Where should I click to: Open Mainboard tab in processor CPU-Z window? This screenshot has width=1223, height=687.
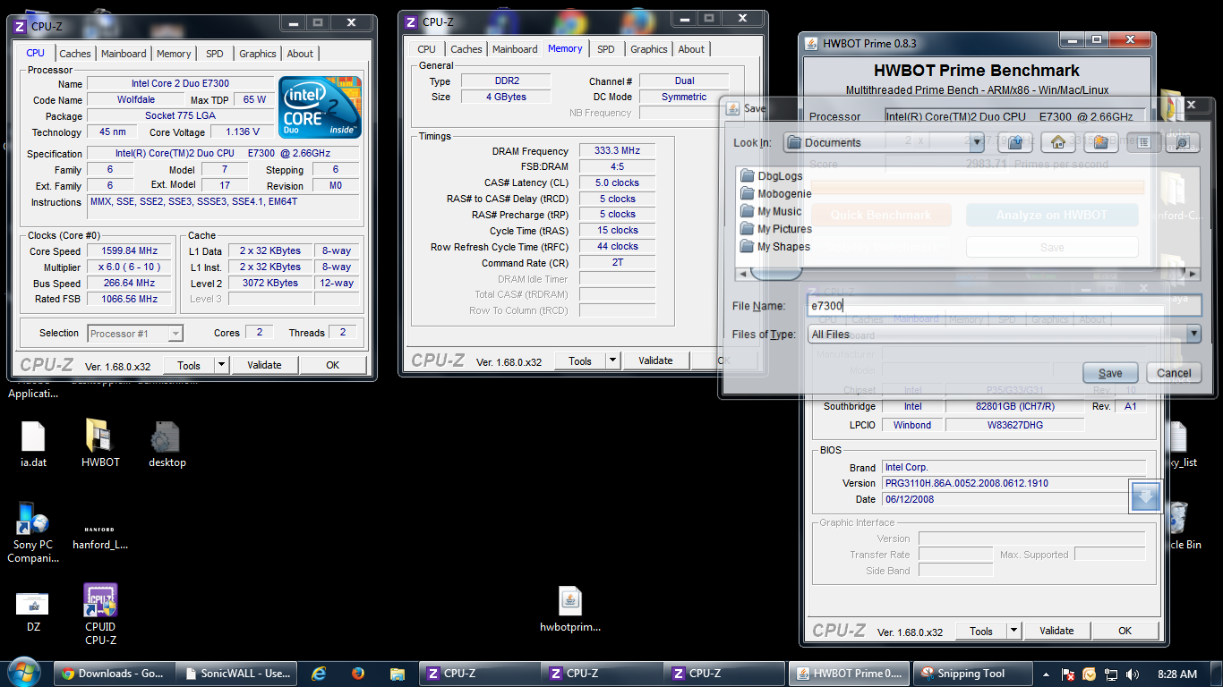pos(124,54)
